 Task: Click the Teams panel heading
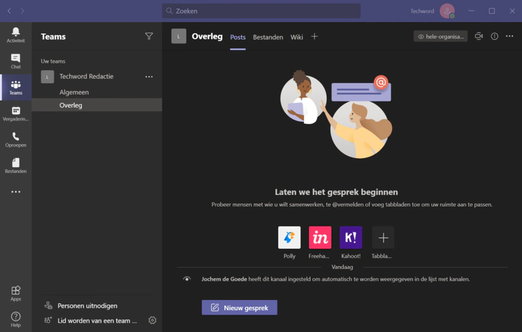pyautogui.click(x=54, y=37)
